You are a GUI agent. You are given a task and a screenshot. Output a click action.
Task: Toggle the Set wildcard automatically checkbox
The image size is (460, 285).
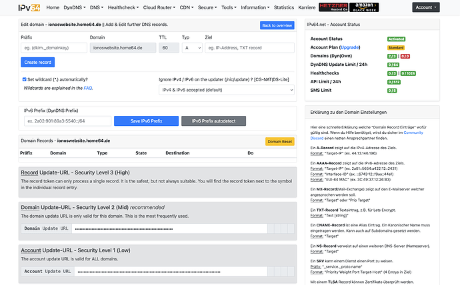pyautogui.click(x=24, y=79)
